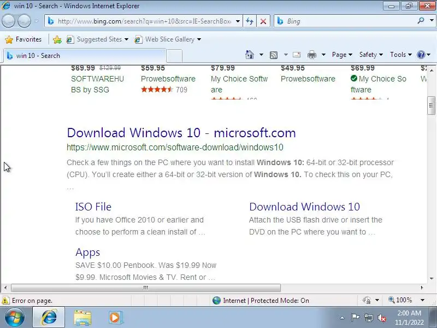The image size is (437, 328).
Task: Click Prowebsoftware listing priced $59.95
Action: [x=168, y=79]
